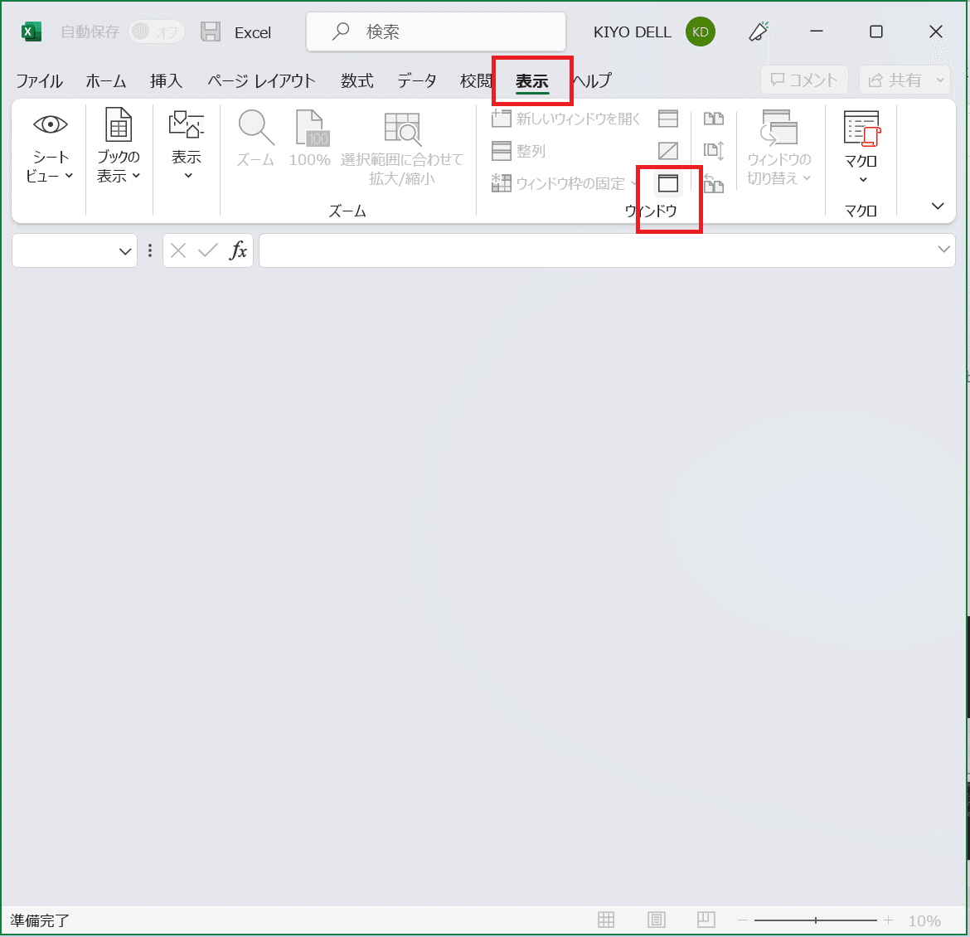Select the 新しいウィンドウを開く icon
This screenshot has width=970, height=937.
(502, 118)
